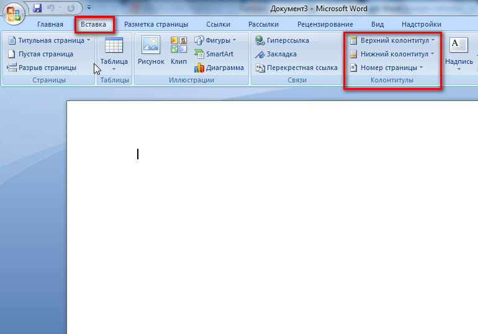
Task: Open the Office button menu
Action: click(14, 13)
